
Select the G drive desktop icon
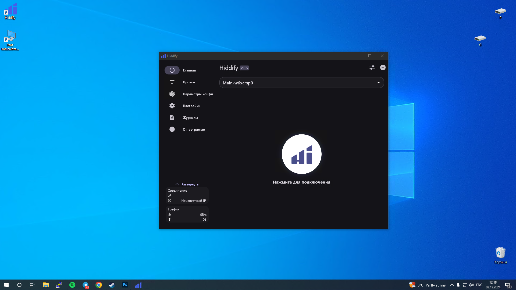pos(480,40)
